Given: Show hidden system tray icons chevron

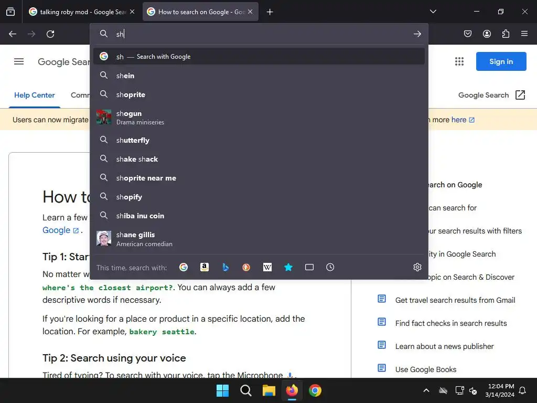Looking at the screenshot, I should pyautogui.click(x=426, y=390).
